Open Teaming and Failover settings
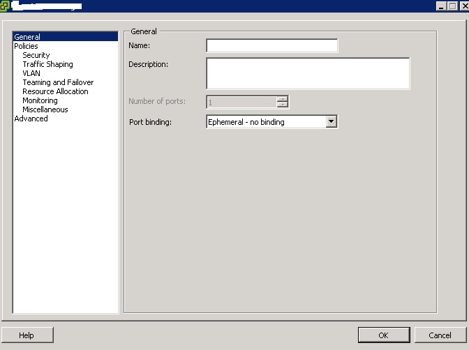 (x=58, y=82)
